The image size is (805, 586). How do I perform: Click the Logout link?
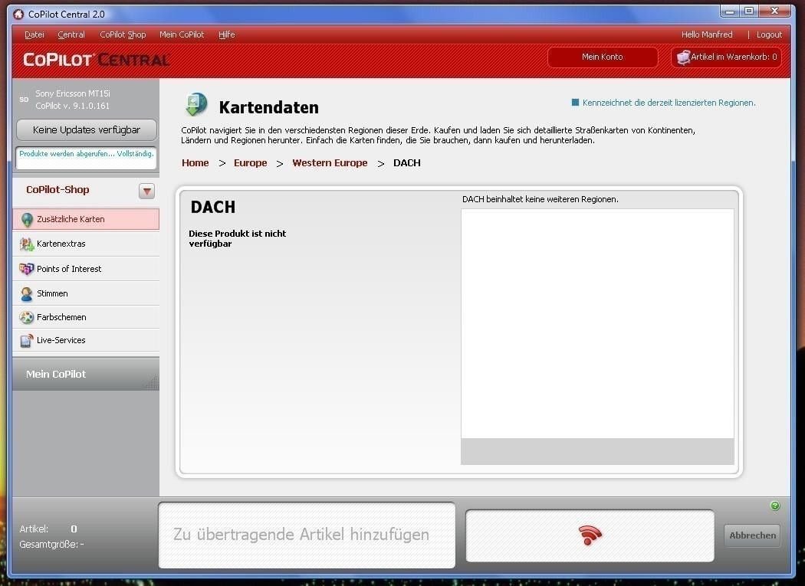[x=769, y=34]
